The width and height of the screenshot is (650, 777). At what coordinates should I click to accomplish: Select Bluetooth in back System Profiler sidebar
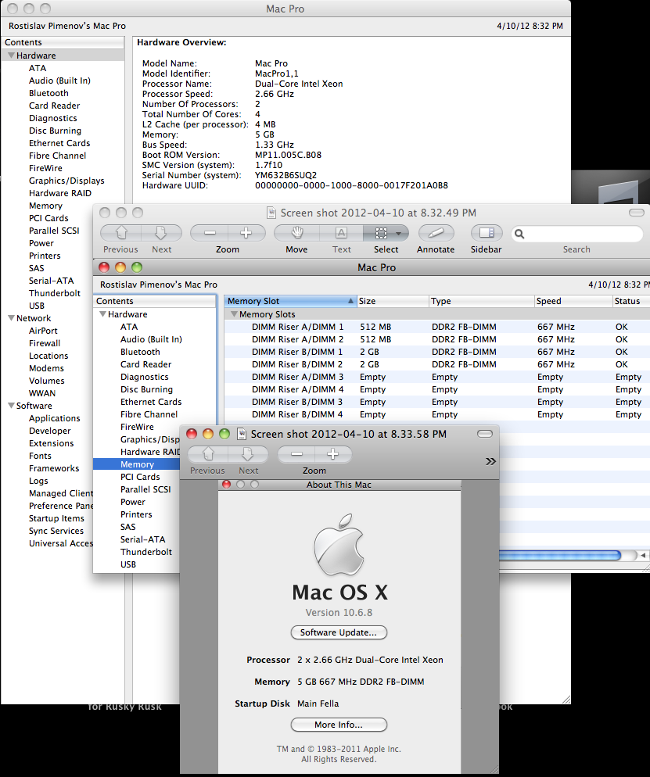click(48, 93)
